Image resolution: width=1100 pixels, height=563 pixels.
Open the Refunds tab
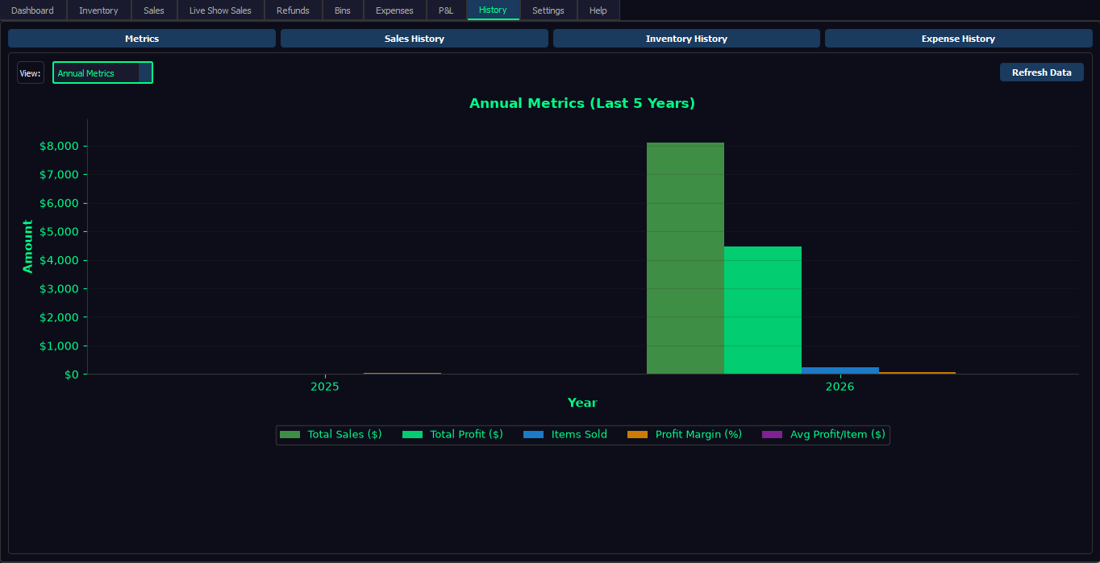point(293,10)
